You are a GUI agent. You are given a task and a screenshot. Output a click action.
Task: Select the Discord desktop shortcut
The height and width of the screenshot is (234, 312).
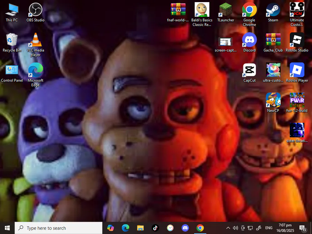[249, 43]
